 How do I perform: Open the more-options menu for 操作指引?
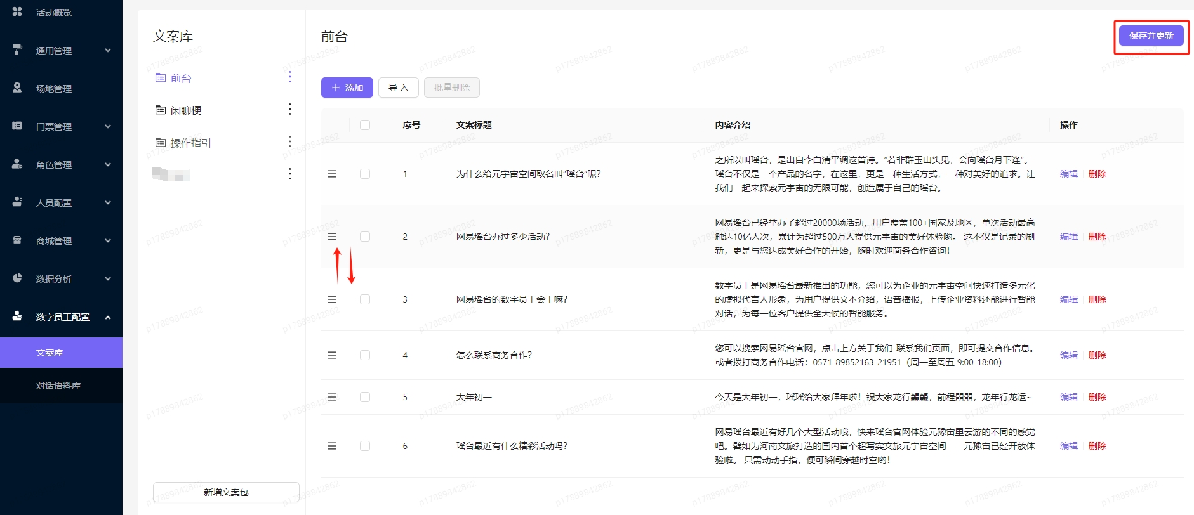point(290,141)
